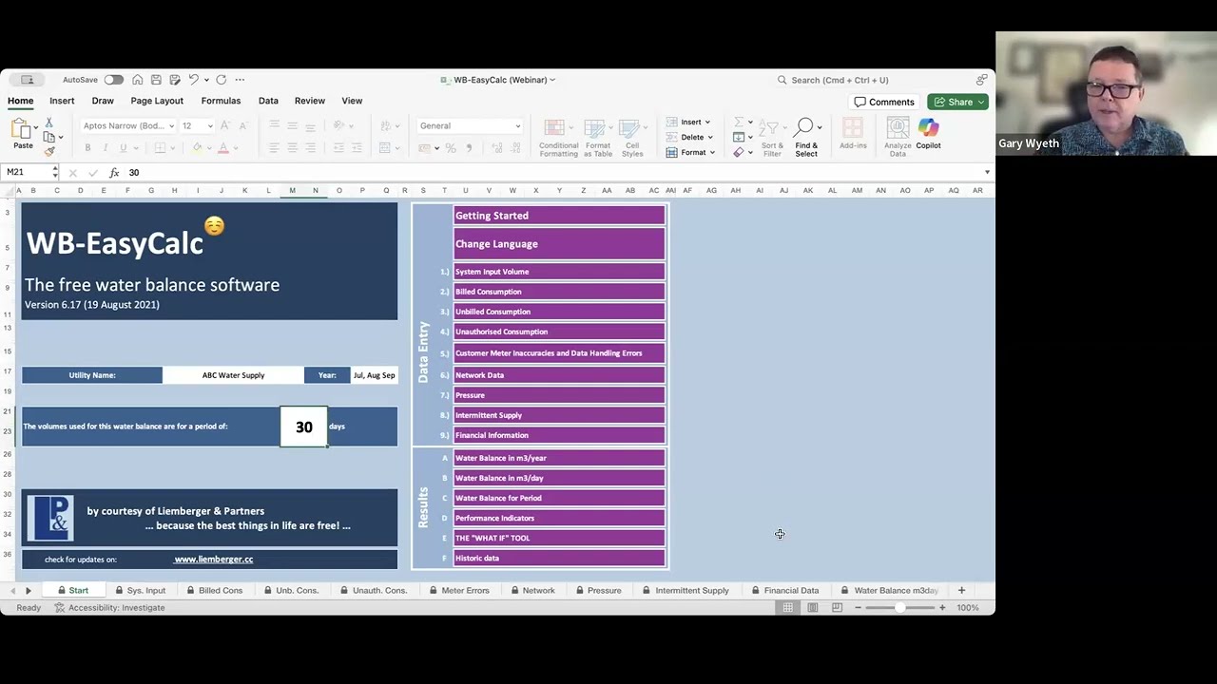Screen dimensions: 1217x684
Task: Click the Percent Style icon
Action: pos(451,148)
